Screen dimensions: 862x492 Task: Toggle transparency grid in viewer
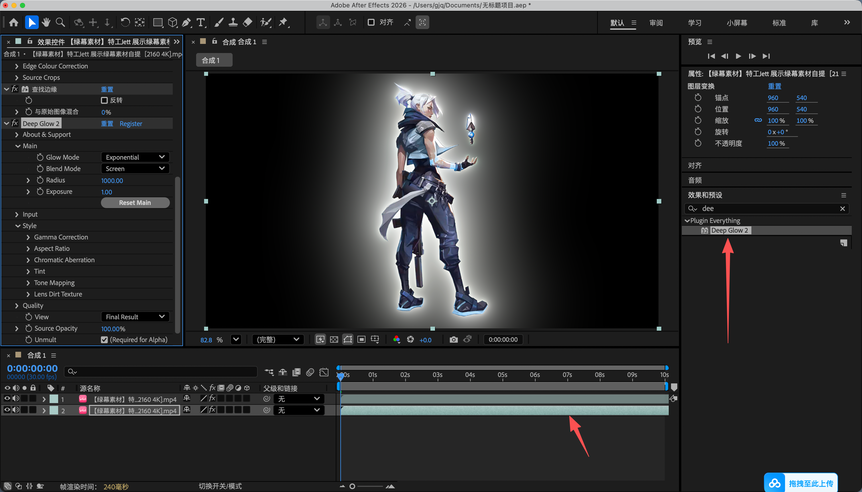[334, 339]
